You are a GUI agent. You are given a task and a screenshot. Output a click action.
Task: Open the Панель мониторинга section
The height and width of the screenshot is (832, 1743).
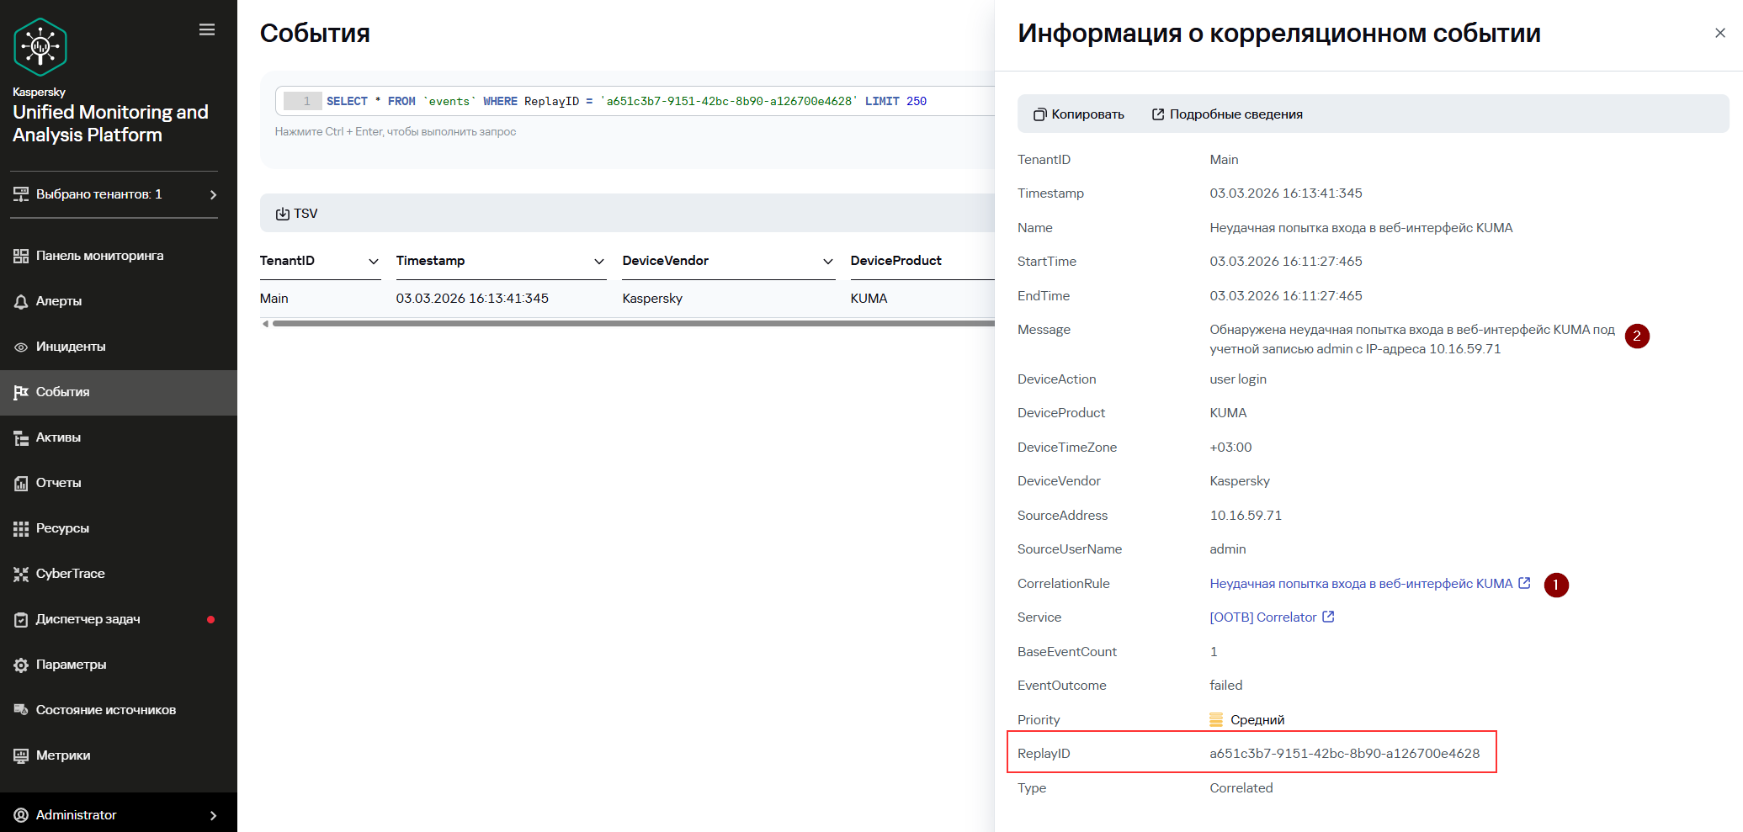119,256
